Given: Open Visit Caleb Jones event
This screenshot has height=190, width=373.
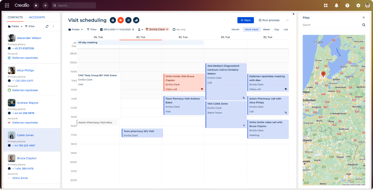Looking at the screenshot, I should 226,115.
